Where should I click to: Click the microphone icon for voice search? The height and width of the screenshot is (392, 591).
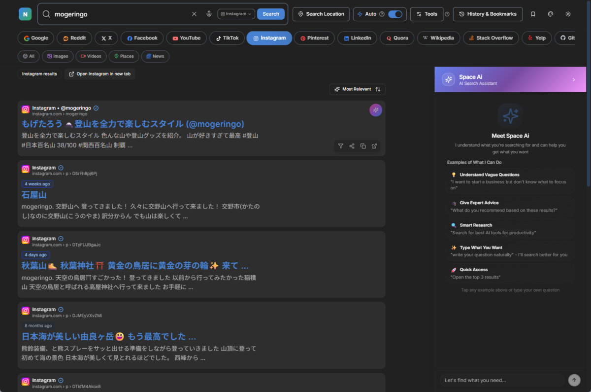tap(209, 14)
